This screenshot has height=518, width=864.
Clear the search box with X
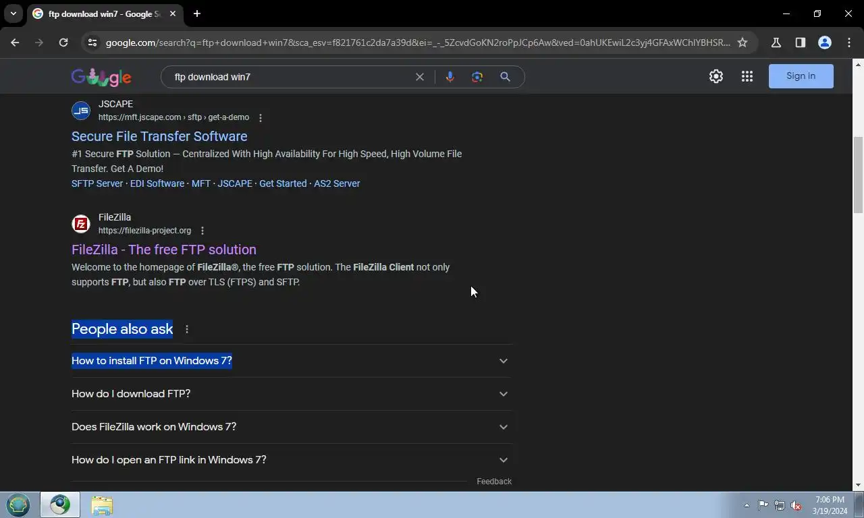pyautogui.click(x=420, y=77)
